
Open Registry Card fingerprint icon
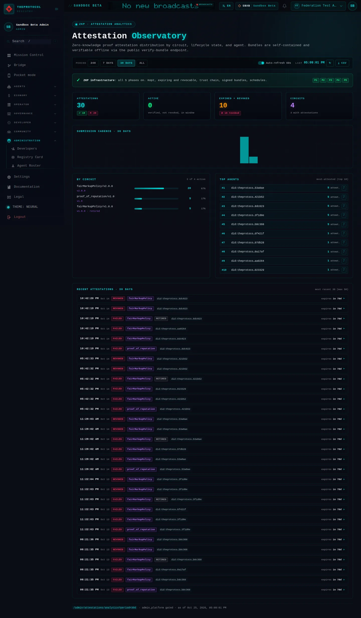(13, 157)
